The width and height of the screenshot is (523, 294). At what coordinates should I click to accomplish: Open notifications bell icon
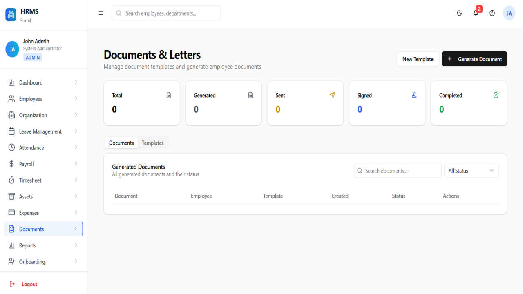pos(476,13)
